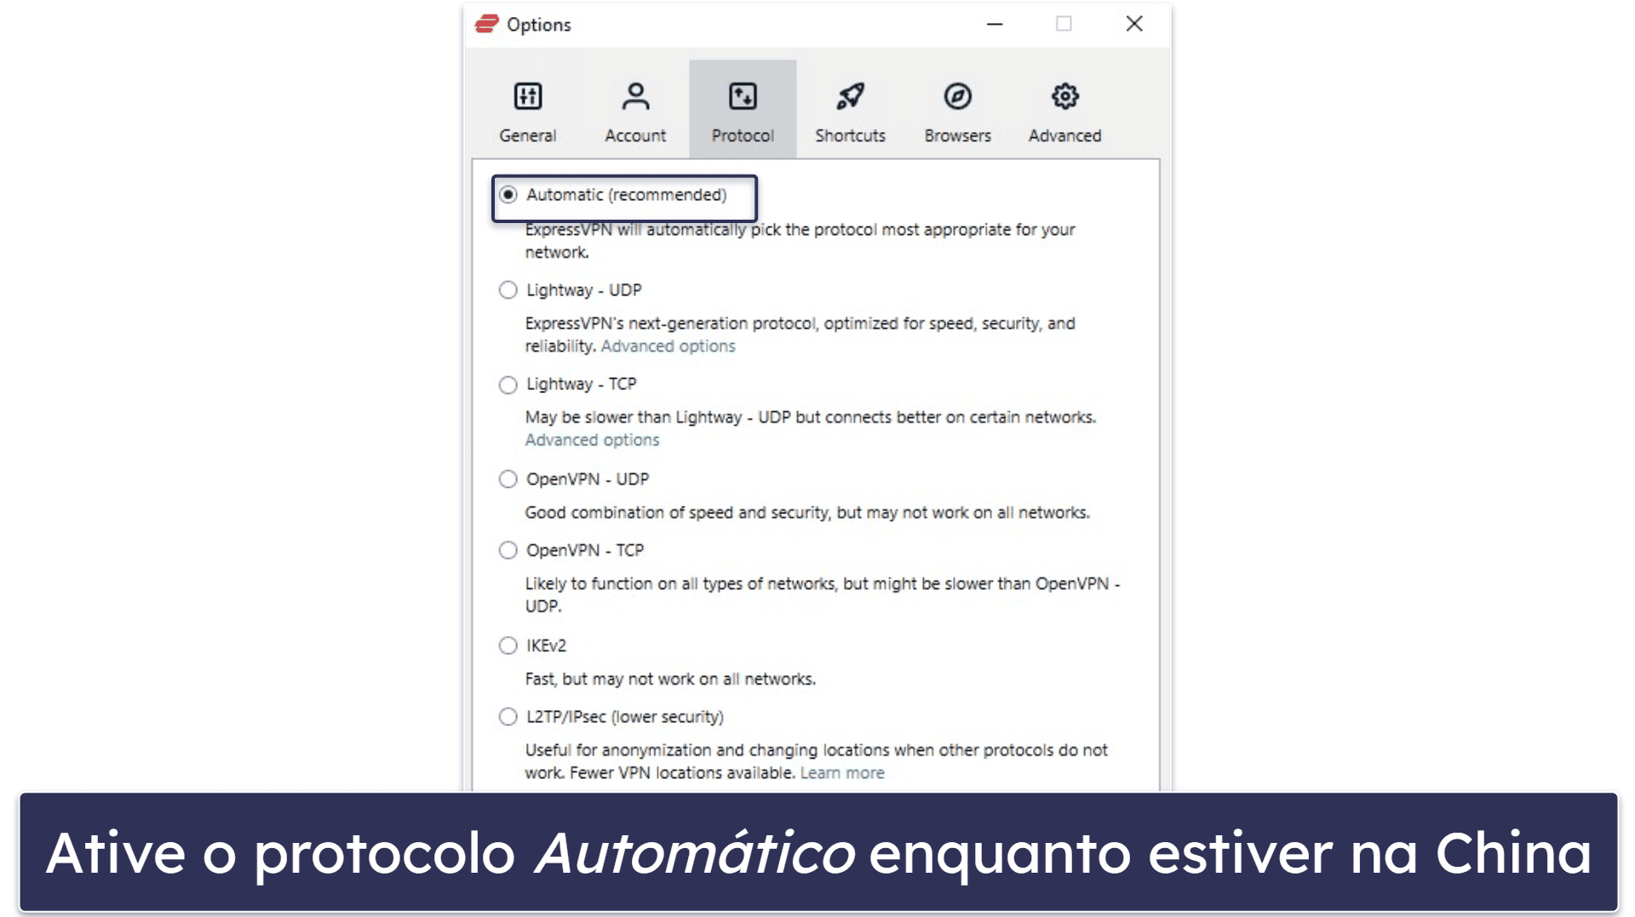Select Automatic (recommended) radio button

(508, 195)
